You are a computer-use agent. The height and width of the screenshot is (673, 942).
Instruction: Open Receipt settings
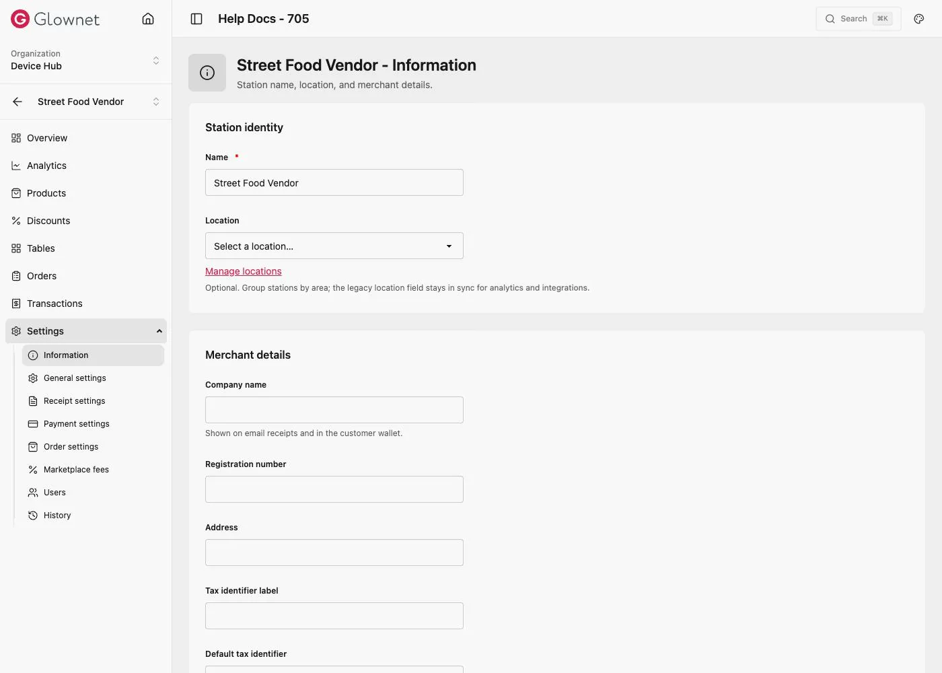tap(93, 401)
